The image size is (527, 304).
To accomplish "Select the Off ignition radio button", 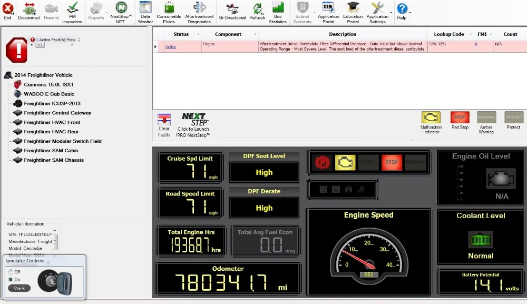I will 11,272.
